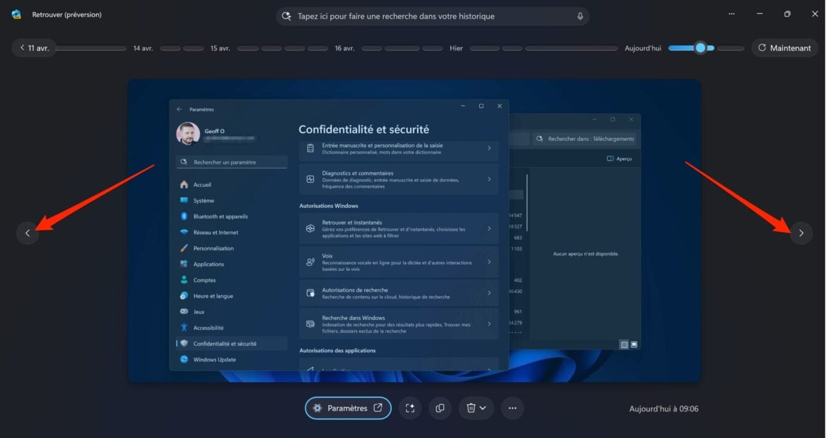Select the first timeline segment after 16 avr. label
The height and width of the screenshot is (438, 837).
371,48
